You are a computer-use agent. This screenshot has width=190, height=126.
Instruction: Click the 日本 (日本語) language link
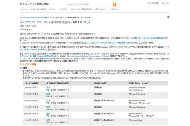click(x=153, y=3)
